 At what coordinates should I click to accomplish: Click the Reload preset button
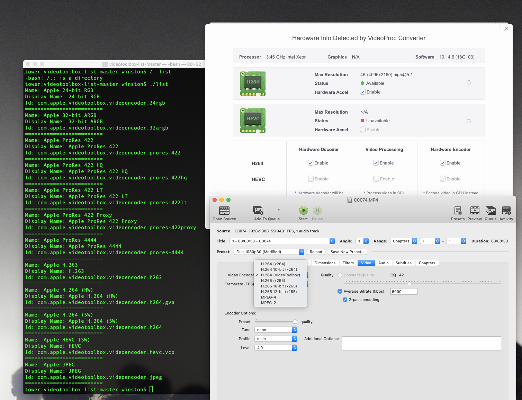click(316, 252)
